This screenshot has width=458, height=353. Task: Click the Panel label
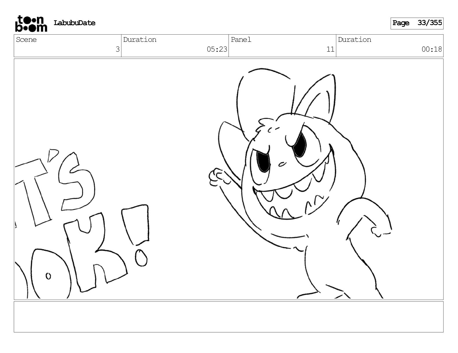tap(241, 40)
